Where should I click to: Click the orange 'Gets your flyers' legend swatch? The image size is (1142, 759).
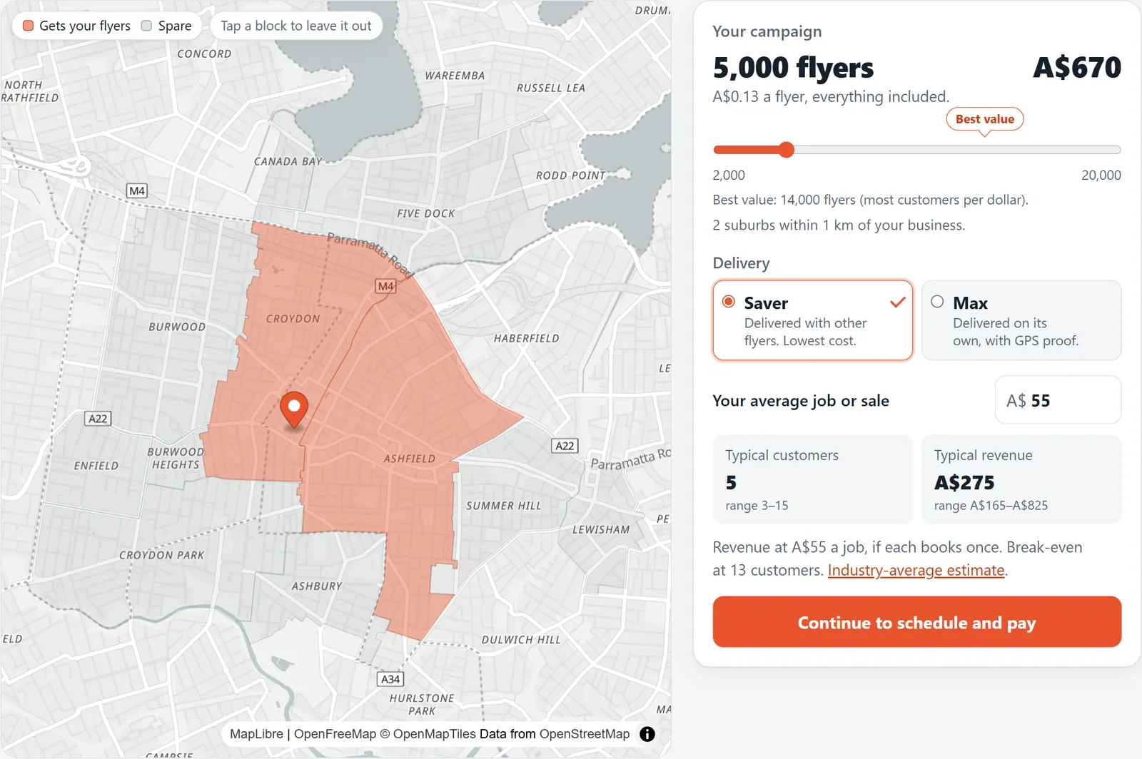click(x=29, y=26)
